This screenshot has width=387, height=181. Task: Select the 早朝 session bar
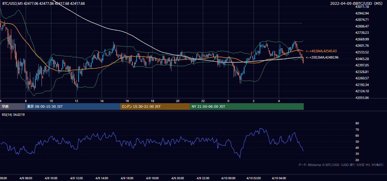[13, 106]
